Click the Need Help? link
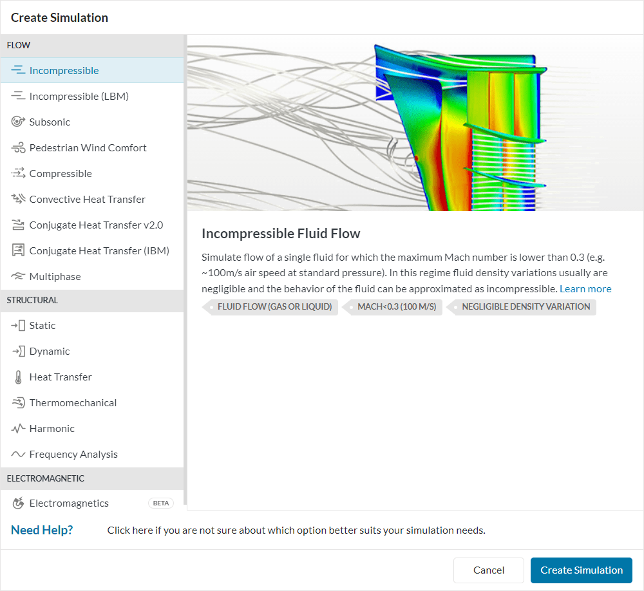644x591 pixels. tap(42, 530)
